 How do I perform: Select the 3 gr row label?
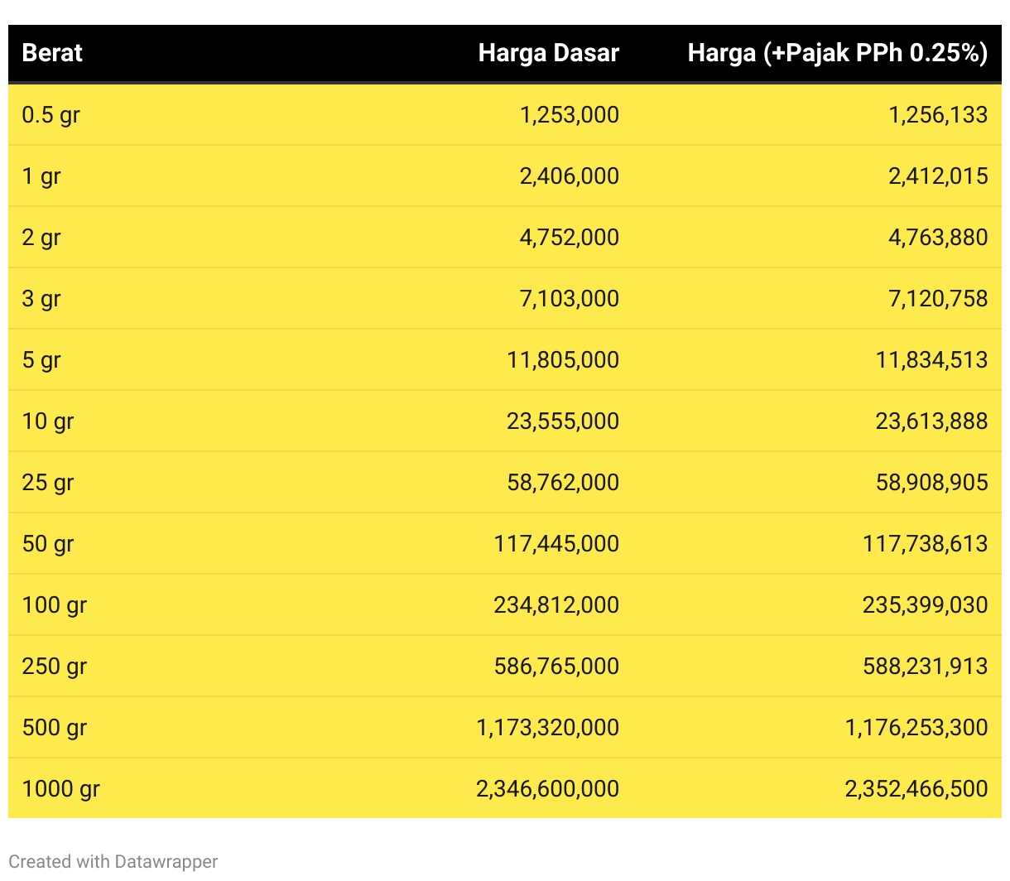(x=41, y=299)
